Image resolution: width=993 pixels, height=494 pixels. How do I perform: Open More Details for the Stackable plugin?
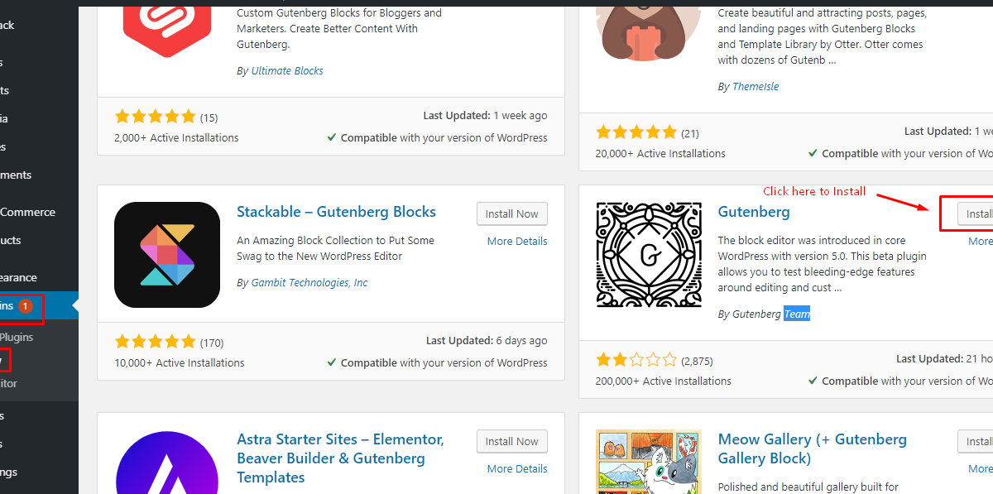517,241
